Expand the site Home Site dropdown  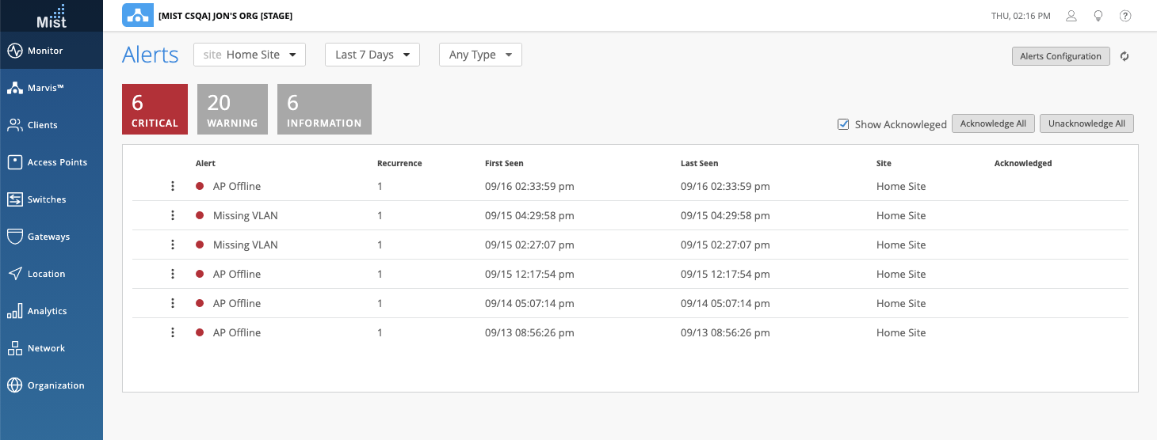tap(250, 55)
